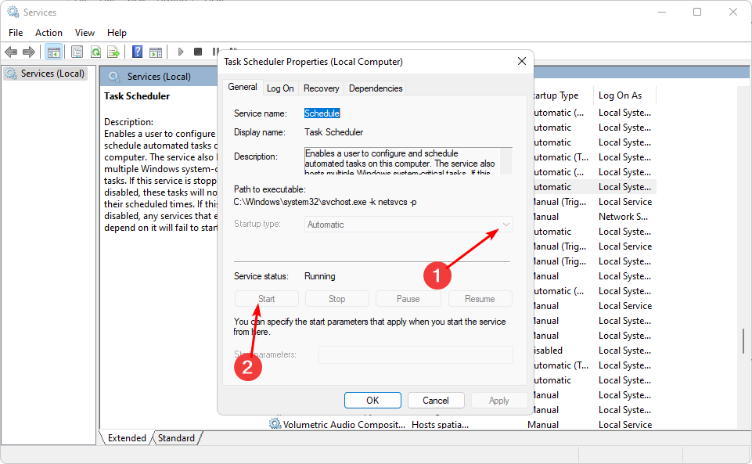This screenshot has height=464, width=752.
Task: Click the Stop button in the dialog
Action: (336, 299)
